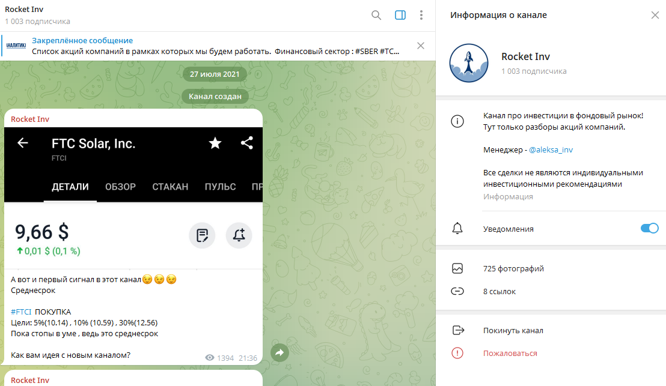The image size is (666, 386).
Task: Click the Rocket Inv header title
Action: pos(24,10)
